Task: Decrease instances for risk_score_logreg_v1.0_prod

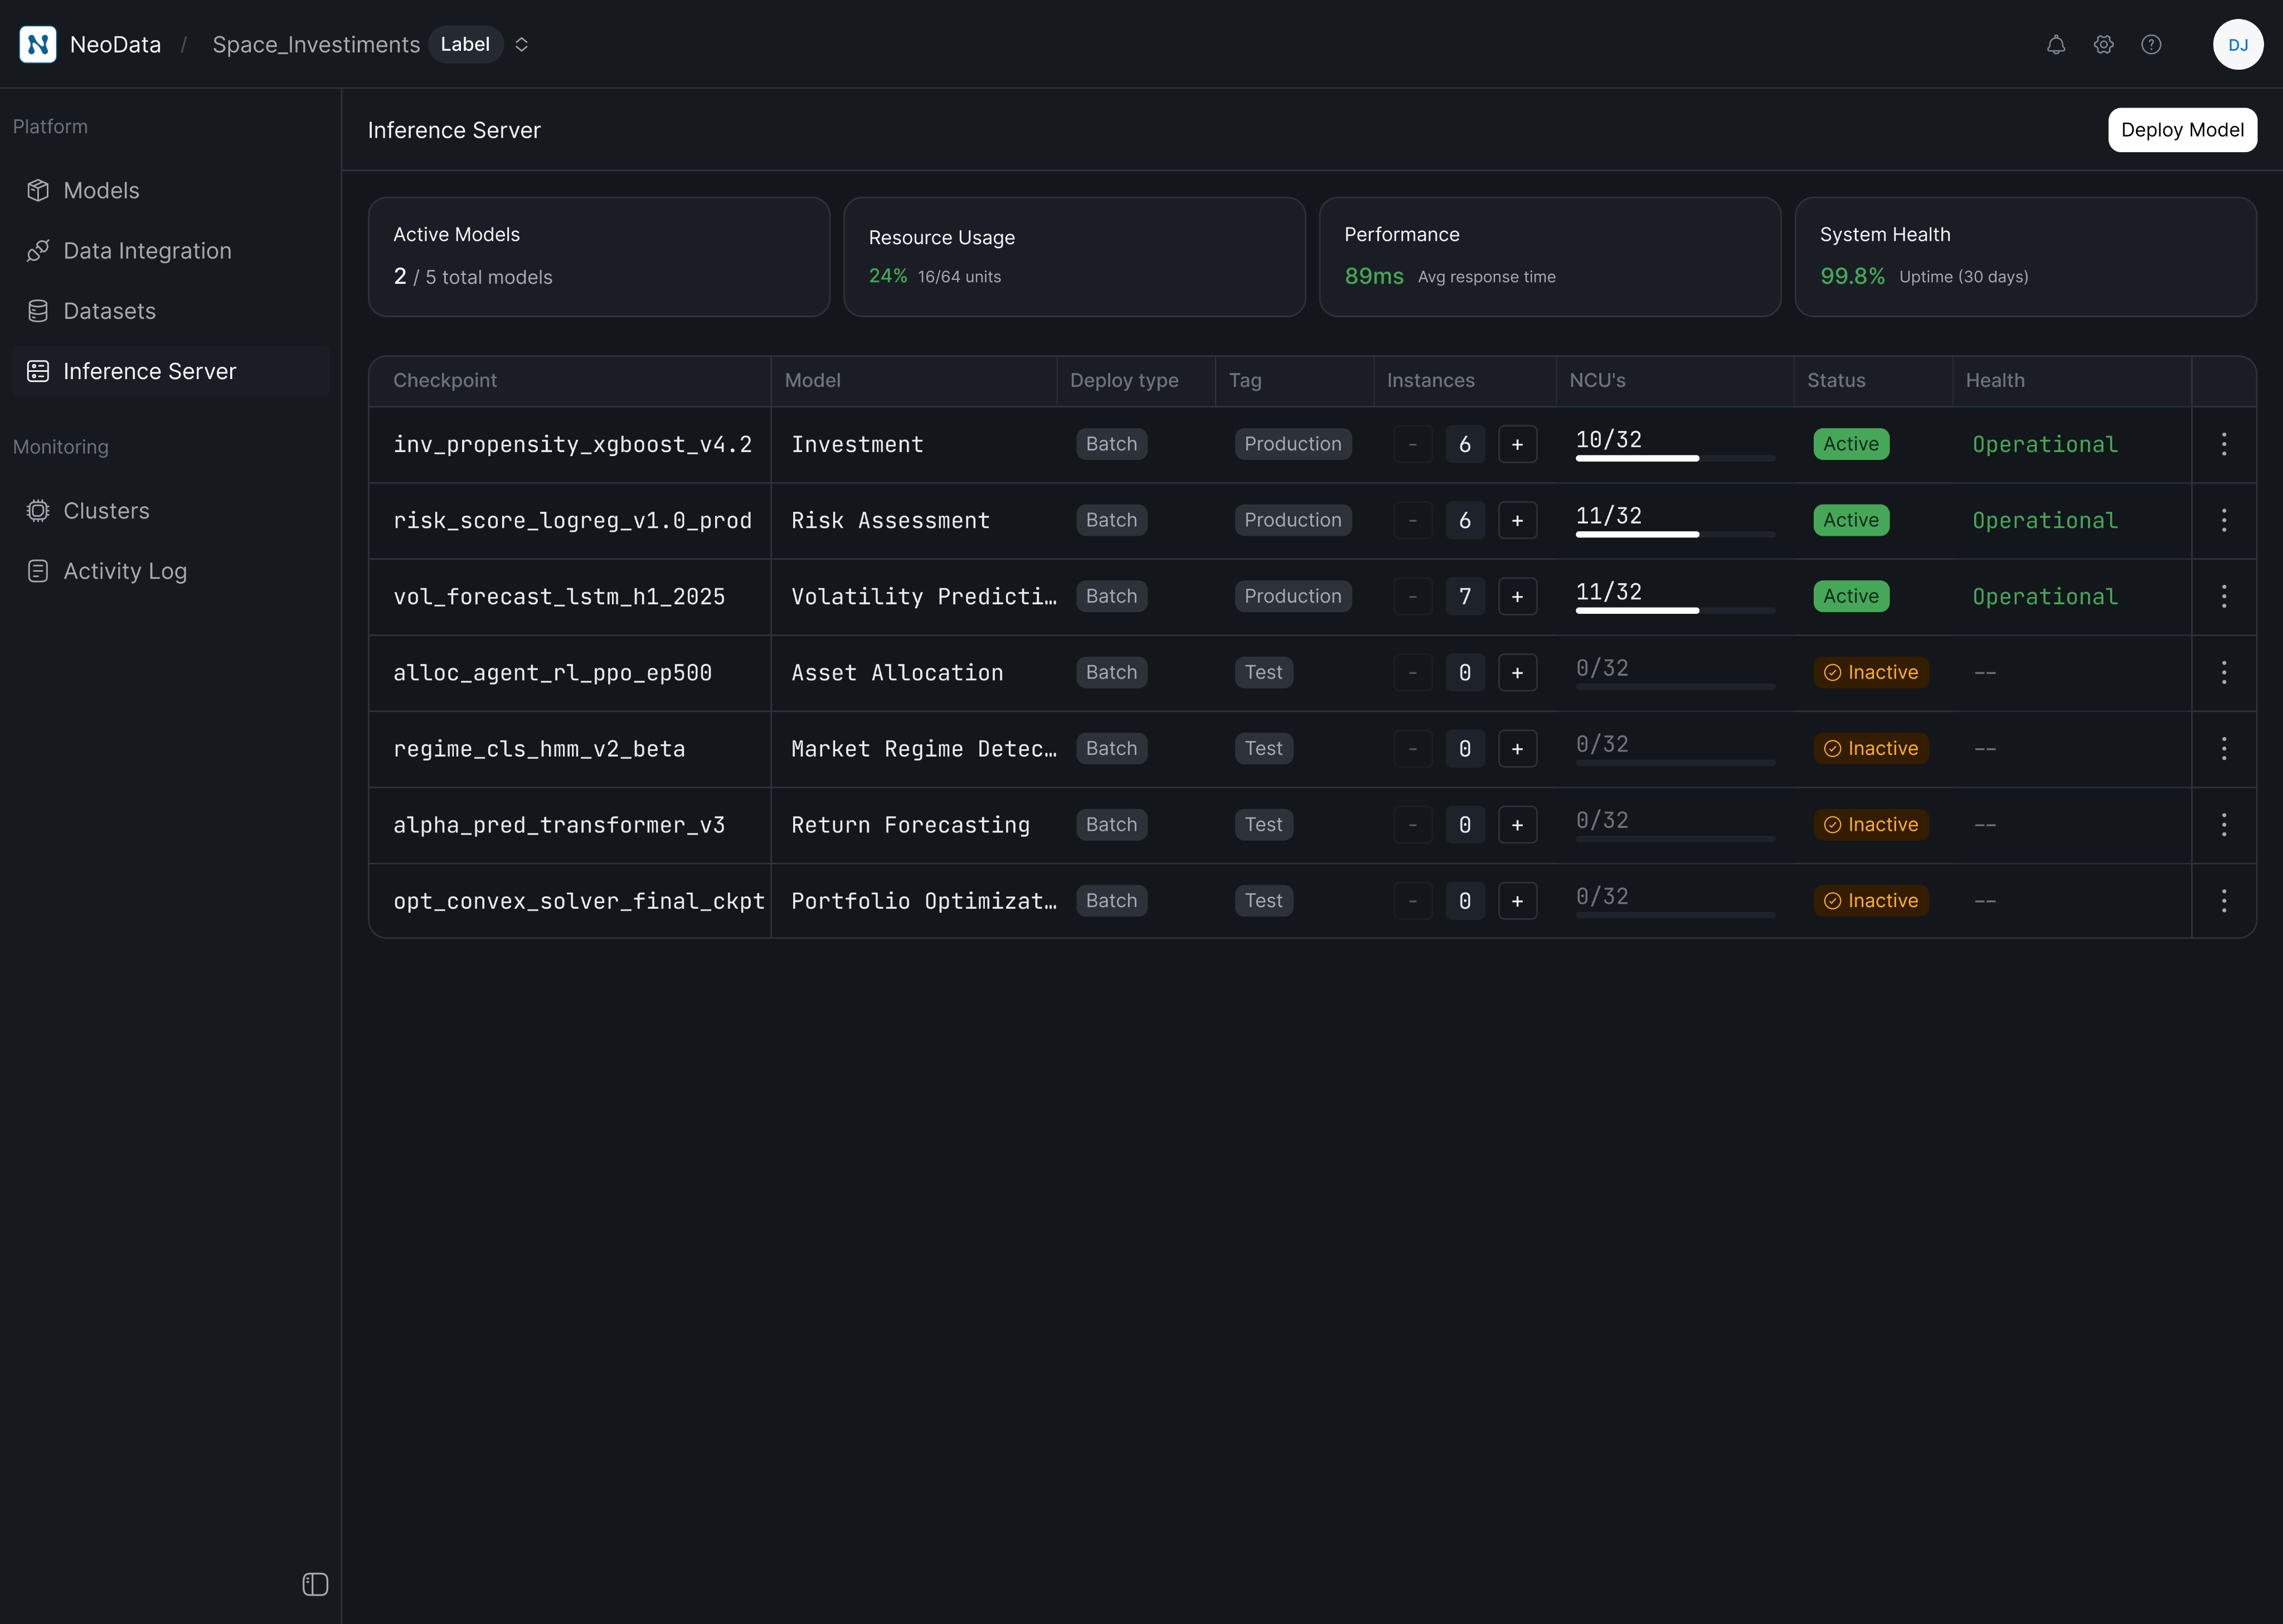Action: coord(1412,521)
